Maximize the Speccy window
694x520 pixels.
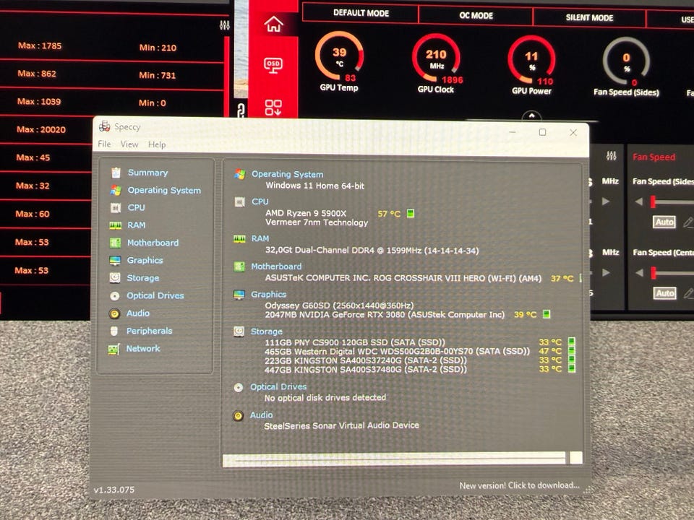(542, 132)
